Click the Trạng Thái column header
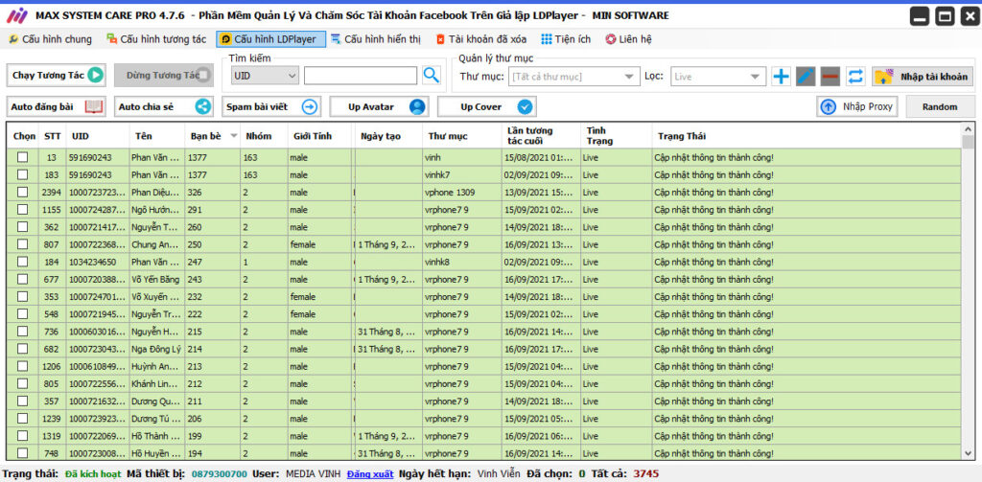982x482 pixels. [806, 136]
